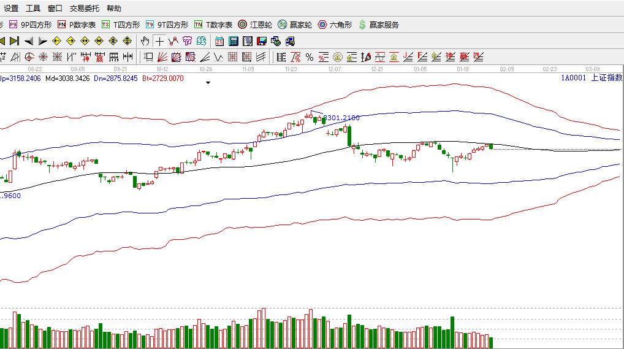The width and height of the screenshot is (624, 349).
Task: Click the 上证指数 stock name label
Action: 606,78
